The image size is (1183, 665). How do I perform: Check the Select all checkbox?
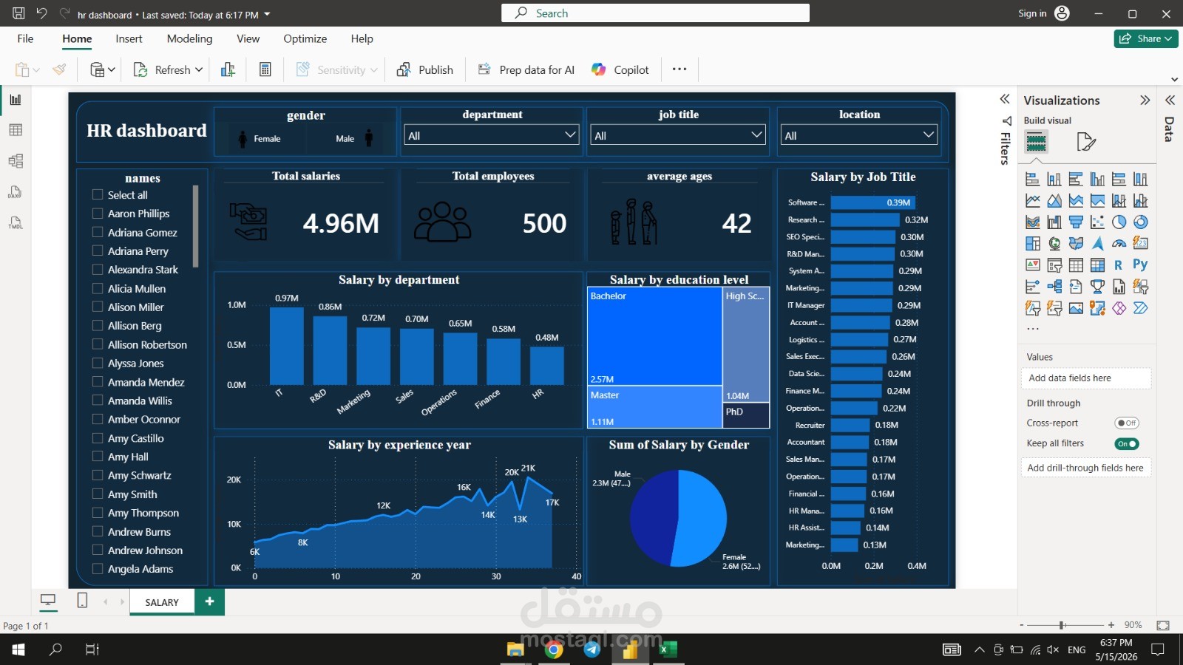point(98,194)
